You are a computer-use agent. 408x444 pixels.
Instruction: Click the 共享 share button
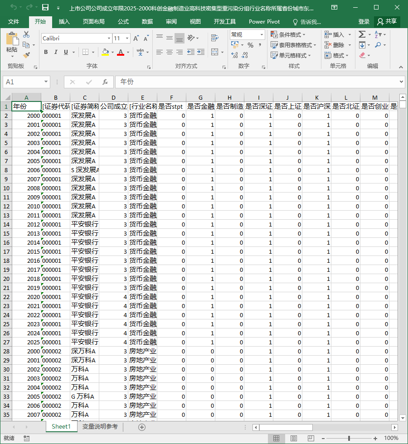click(387, 22)
